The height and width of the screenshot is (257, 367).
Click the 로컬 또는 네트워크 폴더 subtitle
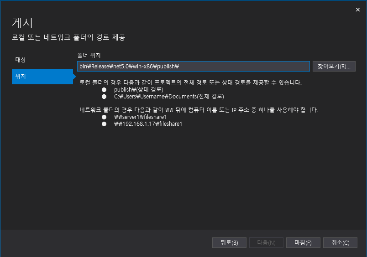click(68, 37)
